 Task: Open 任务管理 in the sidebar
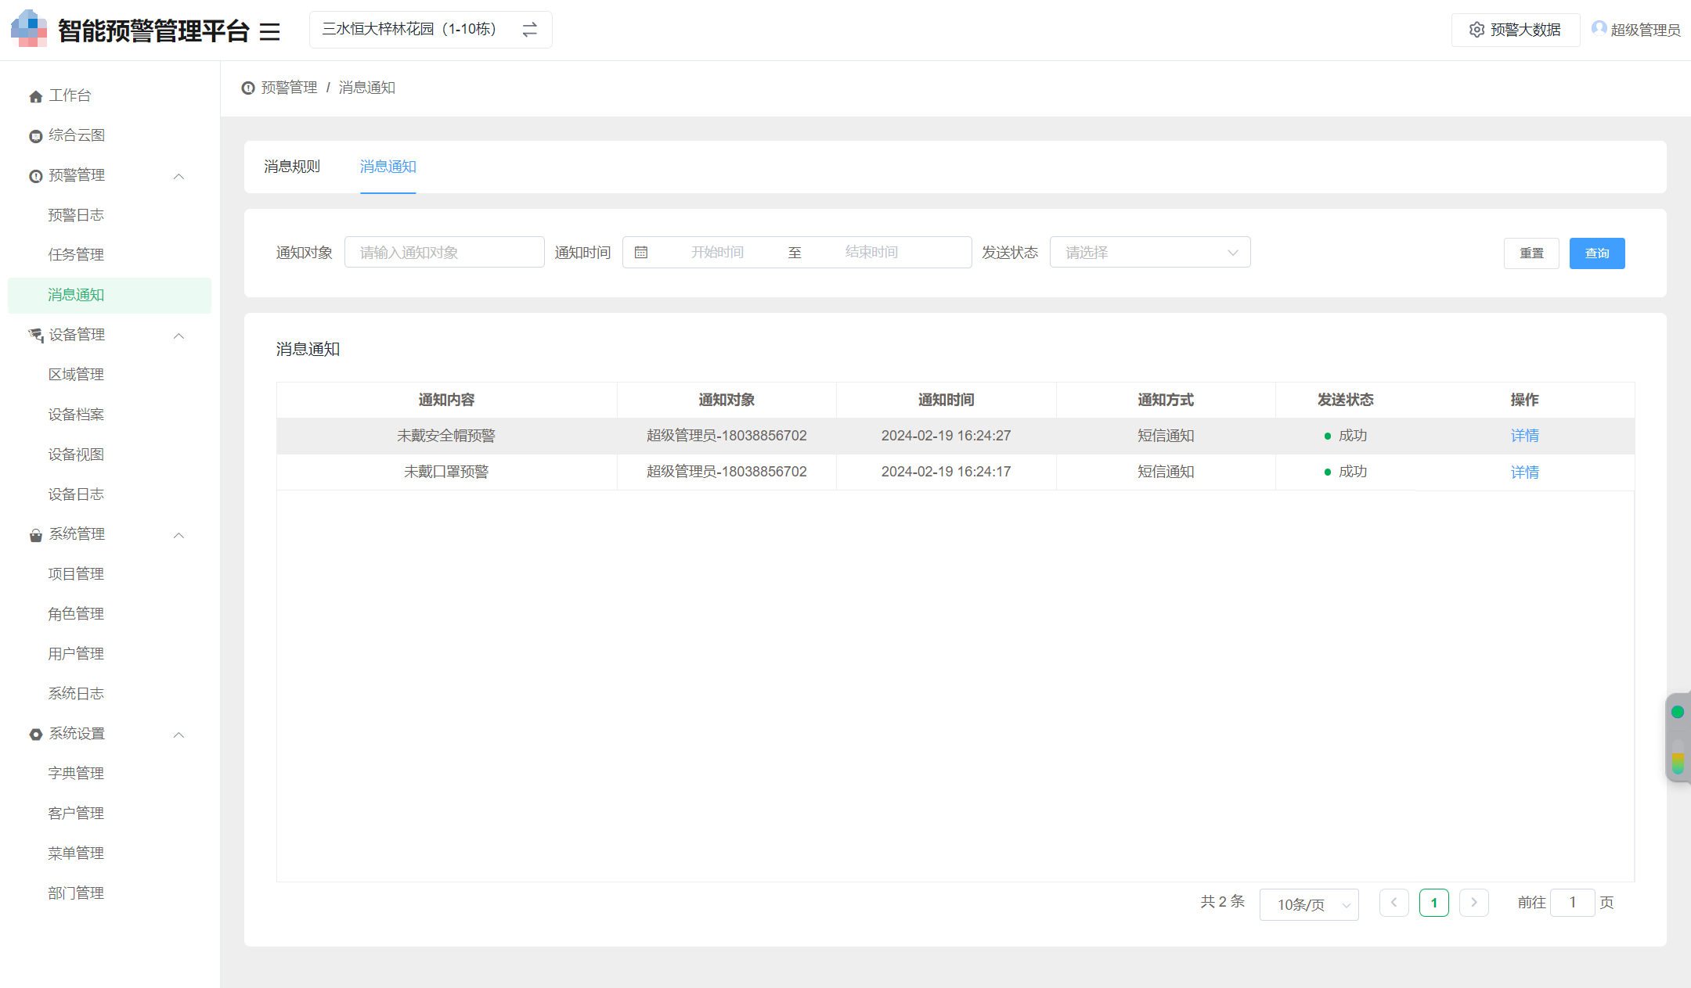point(76,255)
